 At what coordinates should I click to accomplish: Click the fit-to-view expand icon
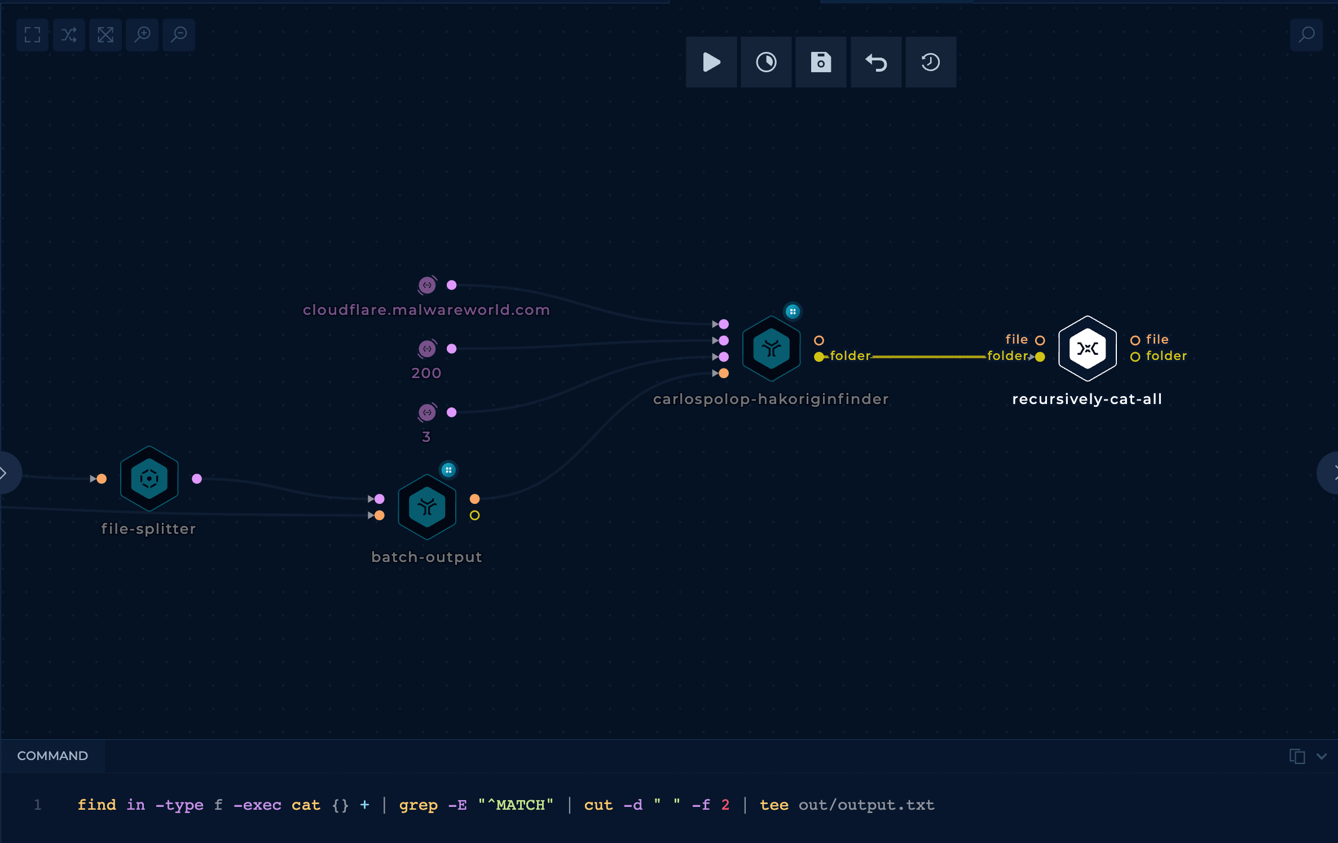pyautogui.click(x=105, y=35)
